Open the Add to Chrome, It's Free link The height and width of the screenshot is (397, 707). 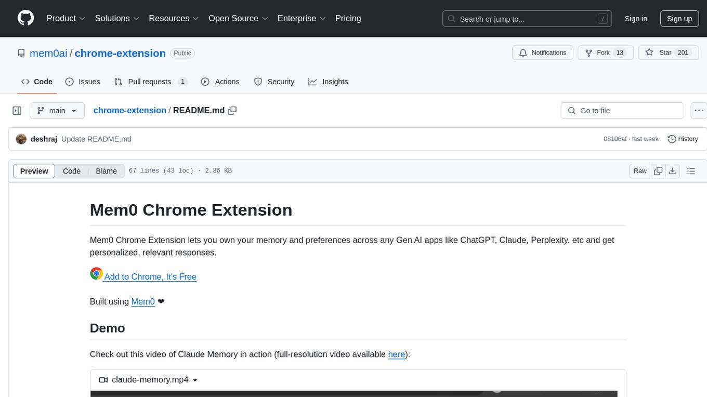[150, 277]
